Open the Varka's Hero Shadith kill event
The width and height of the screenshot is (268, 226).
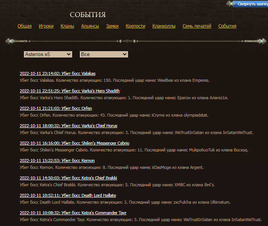(x=70, y=91)
